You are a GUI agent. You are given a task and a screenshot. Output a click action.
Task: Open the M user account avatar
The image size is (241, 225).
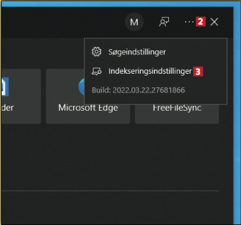pyautogui.click(x=134, y=22)
